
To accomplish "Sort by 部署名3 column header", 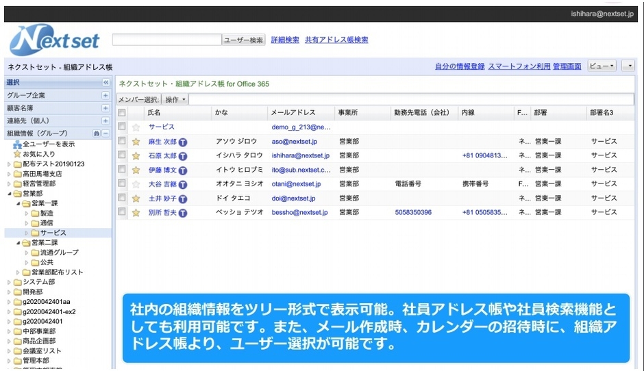I will (x=610, y=112).
